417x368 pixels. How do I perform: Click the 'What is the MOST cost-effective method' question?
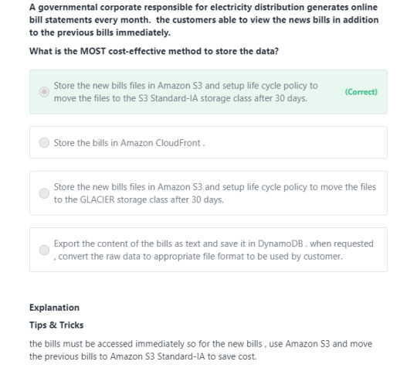coord(154,51)
